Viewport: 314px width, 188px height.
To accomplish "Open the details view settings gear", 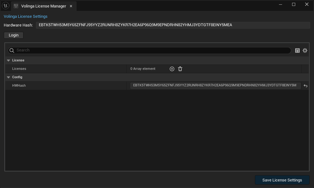I will pyautogui.click(x=305, y=51).
